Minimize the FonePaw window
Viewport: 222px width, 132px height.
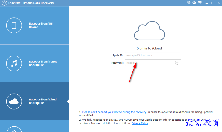tap(207, 3)
